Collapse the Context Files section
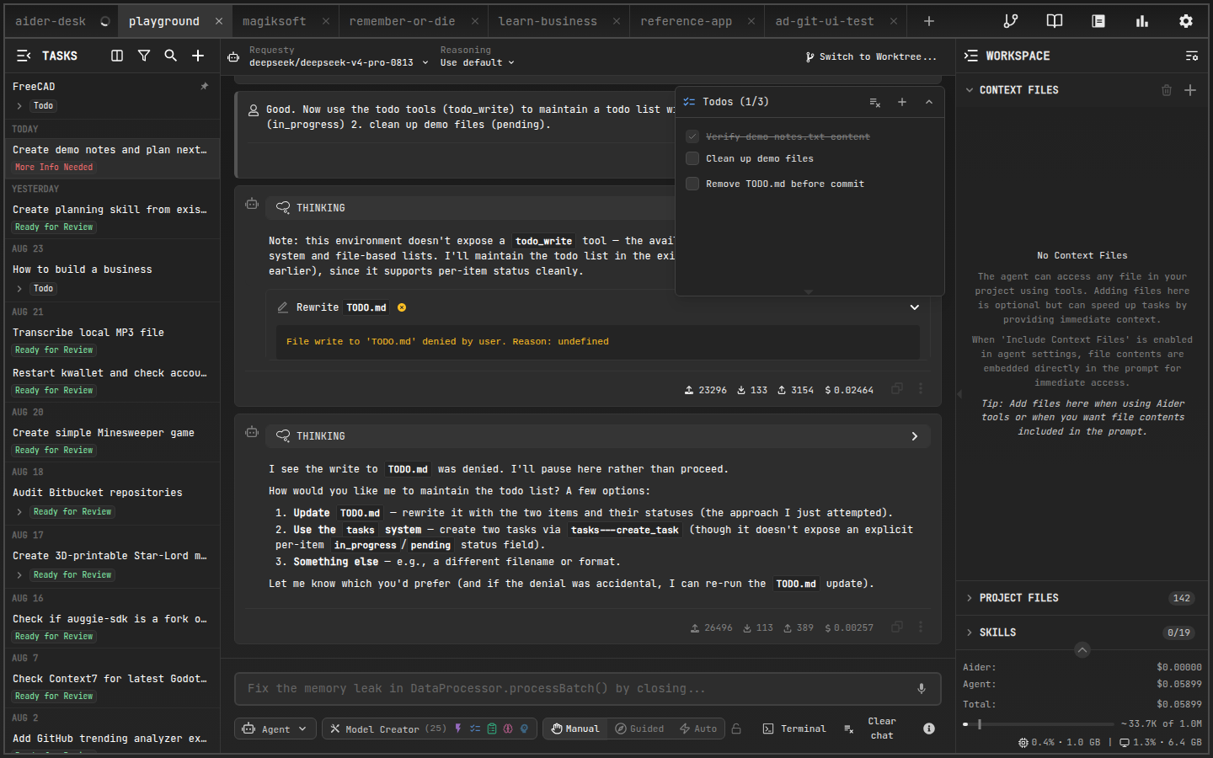This screenshot has height=758, width=1213. (970, 90)
